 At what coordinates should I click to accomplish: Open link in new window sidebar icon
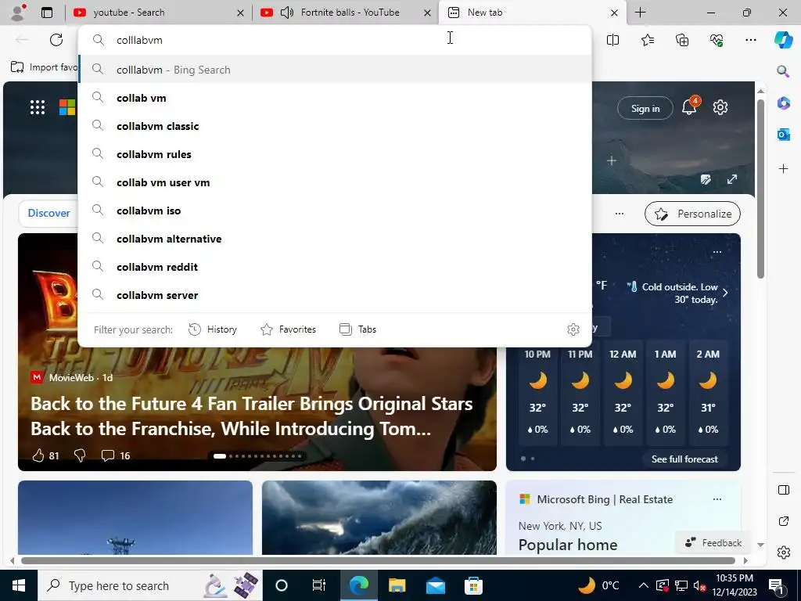pyautogui.click(x=784, y=521)
